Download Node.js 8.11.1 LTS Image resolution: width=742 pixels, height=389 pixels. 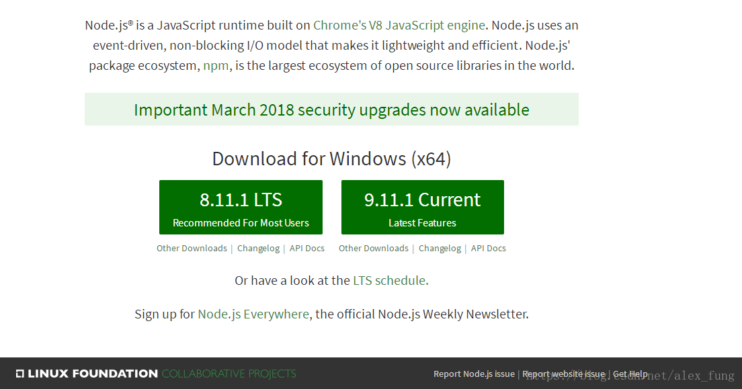point(241,208)
